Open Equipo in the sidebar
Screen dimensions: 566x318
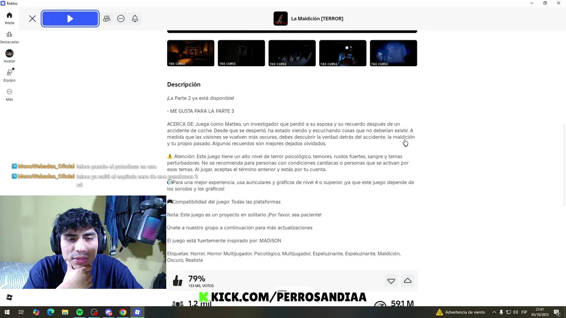[x=9, y=76]
